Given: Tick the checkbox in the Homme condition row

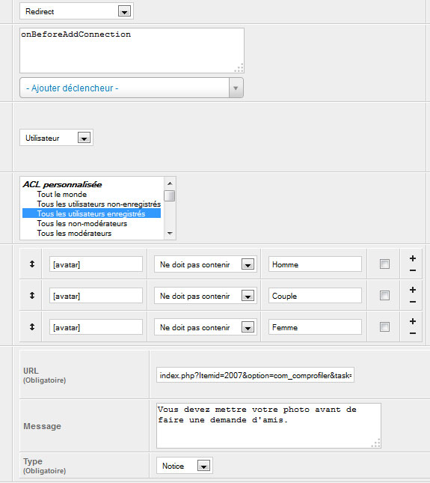Looking at the screenshot, I should point(384,264).
